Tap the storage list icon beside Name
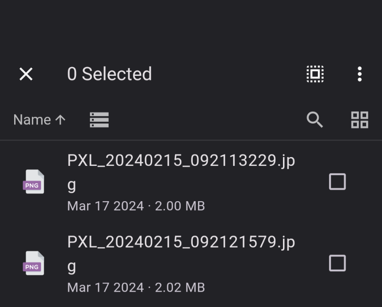The width and height of the screenshot is (382, 307). pos(99,120)
